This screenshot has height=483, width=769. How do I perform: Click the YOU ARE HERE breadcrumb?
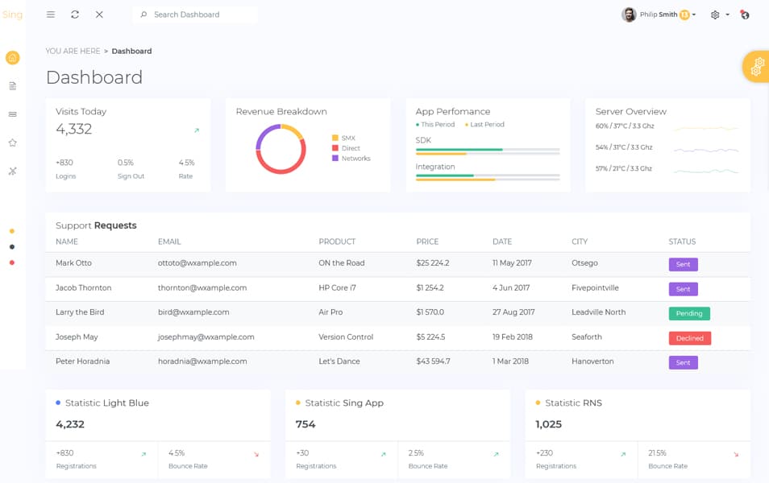coord(73,51)
